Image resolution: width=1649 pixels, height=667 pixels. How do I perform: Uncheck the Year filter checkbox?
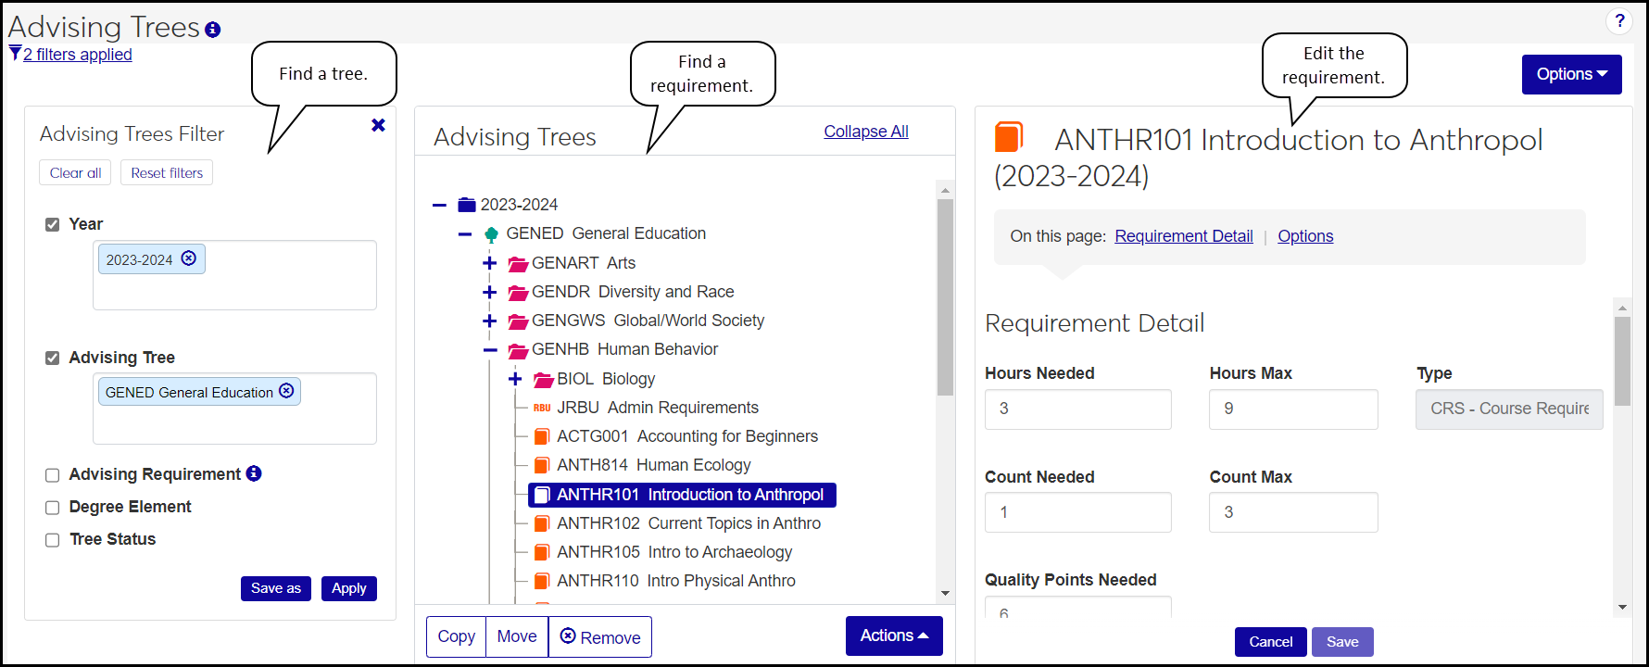[x=53, y=224]
